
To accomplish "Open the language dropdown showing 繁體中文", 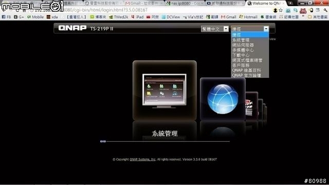I will pos(215,29).
